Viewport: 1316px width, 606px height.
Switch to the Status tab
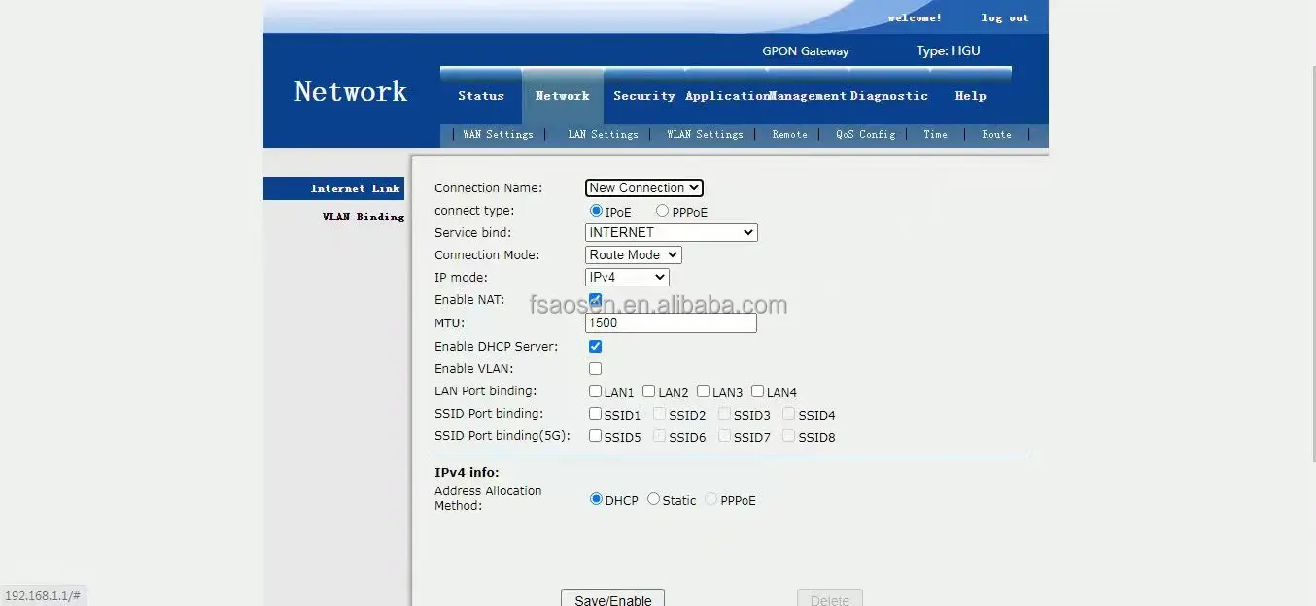click(x=481, y=96)
